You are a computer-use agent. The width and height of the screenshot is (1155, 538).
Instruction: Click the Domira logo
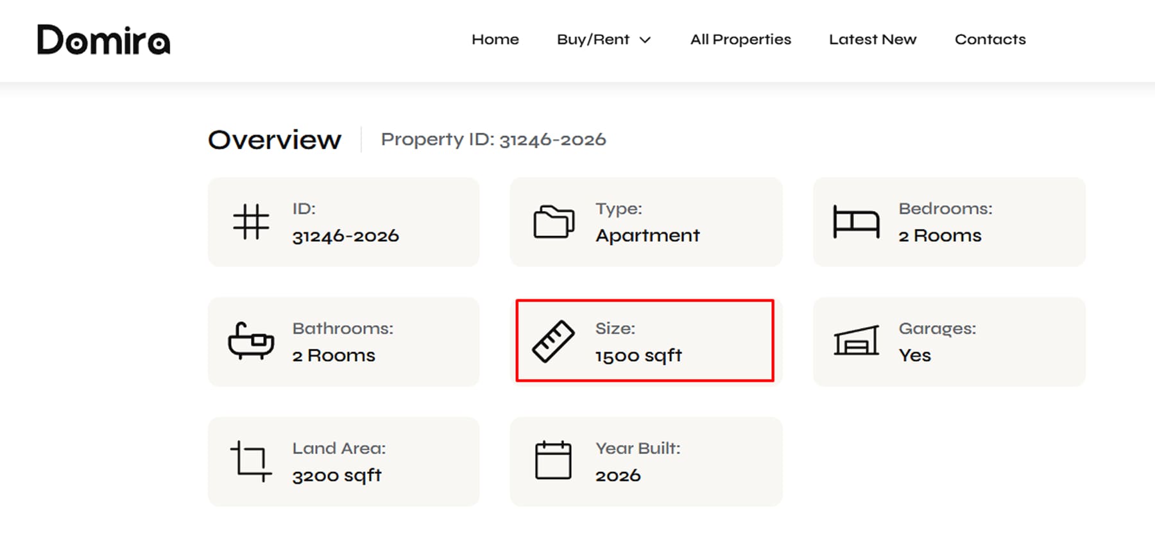point(104,40)
